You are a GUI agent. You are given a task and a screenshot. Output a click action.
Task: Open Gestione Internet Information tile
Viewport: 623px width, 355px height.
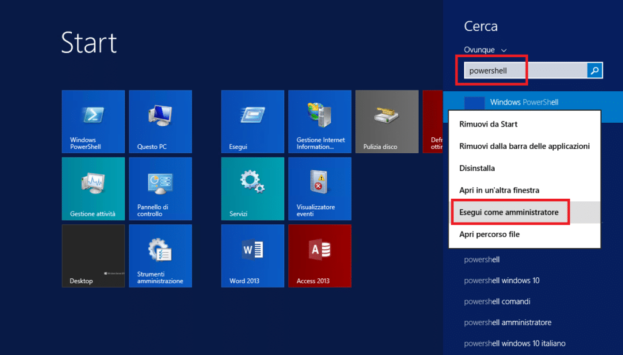coord(320,122)
